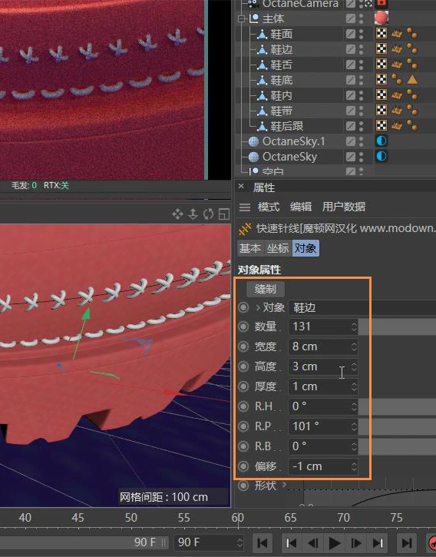Open the 编辑 menu

pyautogui.click(x=301, y=207)
